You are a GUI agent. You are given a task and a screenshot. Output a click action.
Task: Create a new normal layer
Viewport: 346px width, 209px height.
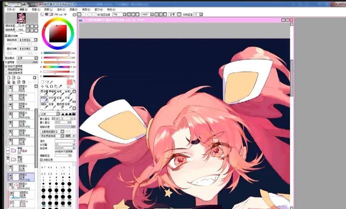9,77
